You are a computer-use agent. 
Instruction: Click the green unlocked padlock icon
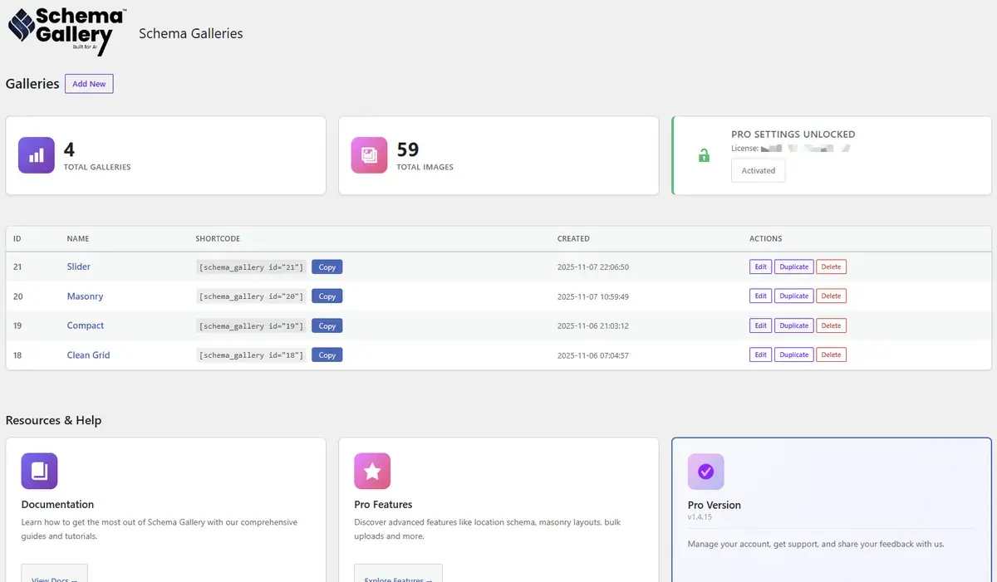pyautogui.click(x=704, y=155)
